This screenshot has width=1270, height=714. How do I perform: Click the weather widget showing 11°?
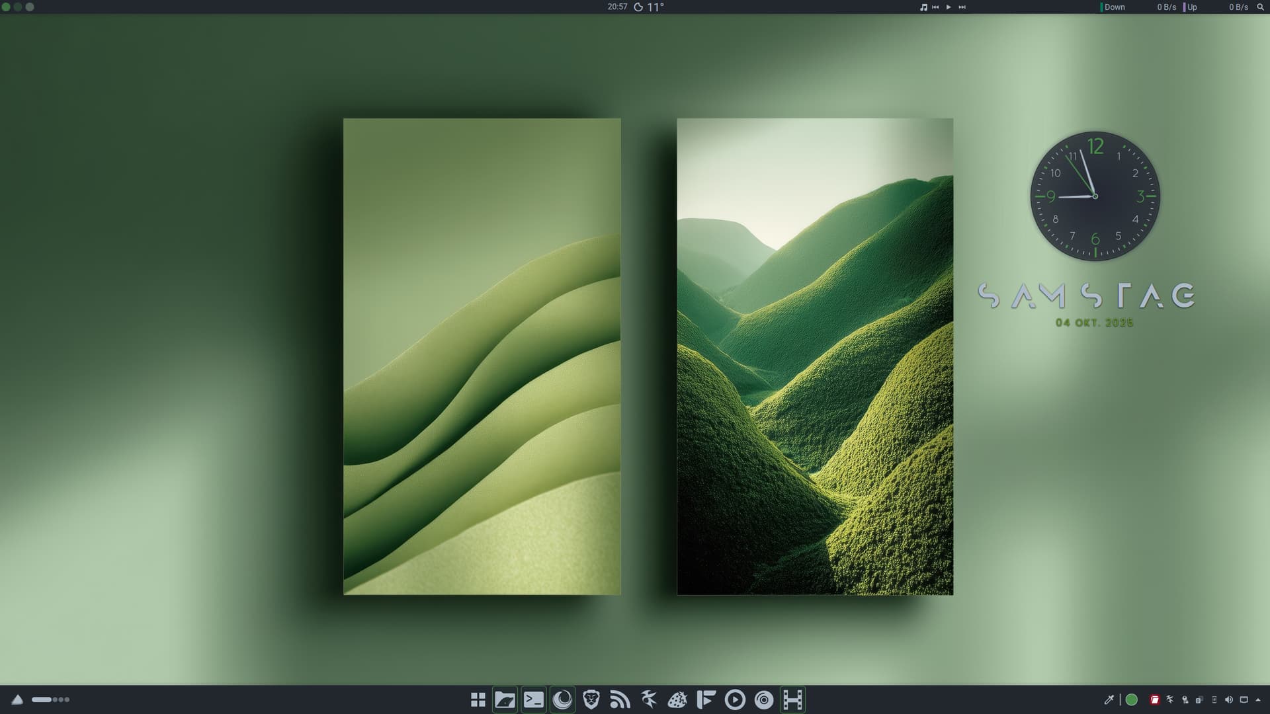coord(649,7)
